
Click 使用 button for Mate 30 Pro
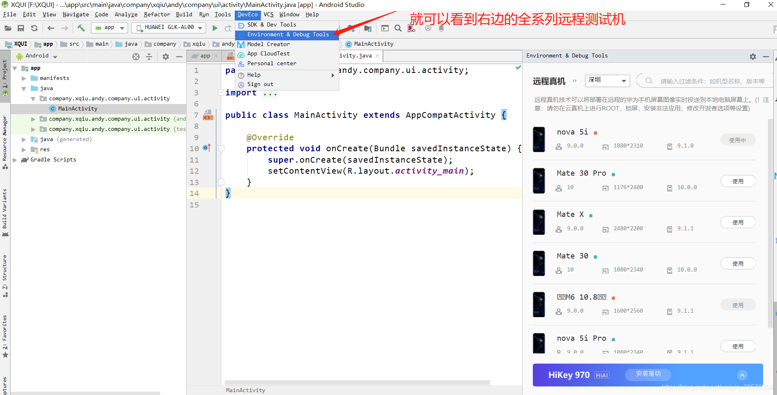pyautogui.click(x=738, y=181)
